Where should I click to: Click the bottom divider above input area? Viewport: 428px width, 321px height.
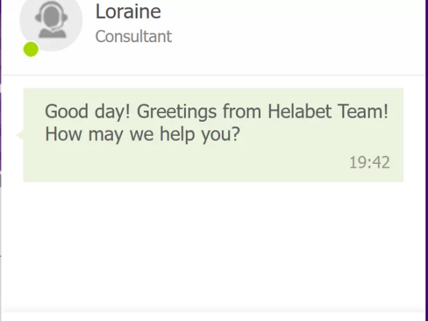213,310
